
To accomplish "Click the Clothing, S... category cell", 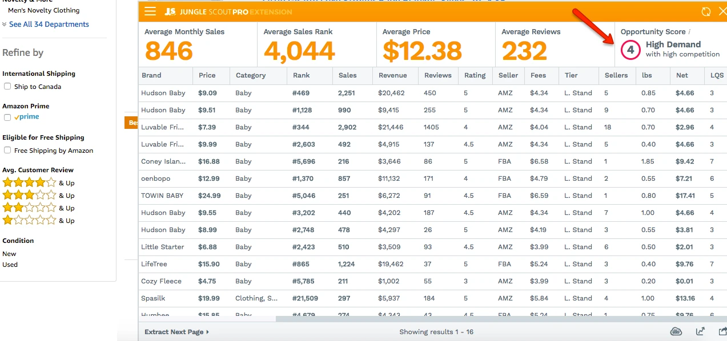I will click(x=256, y=298).
